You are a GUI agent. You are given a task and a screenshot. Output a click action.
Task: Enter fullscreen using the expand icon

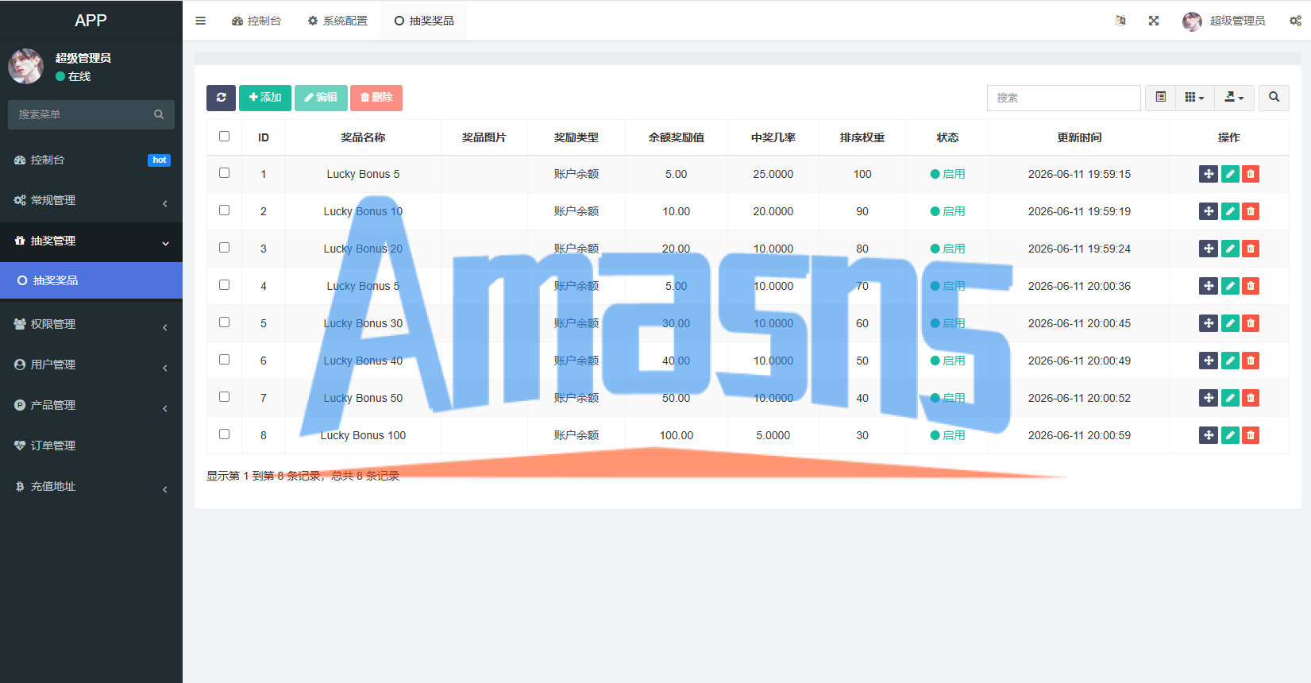click(1154, 21)
